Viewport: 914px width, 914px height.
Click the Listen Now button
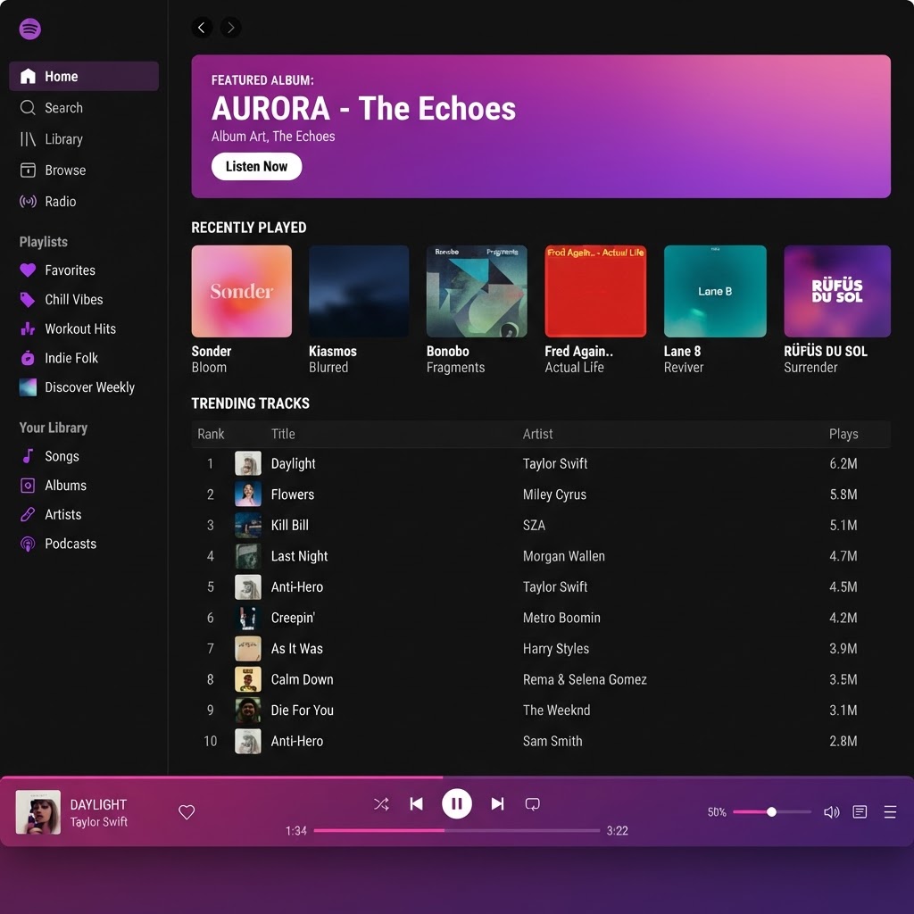pyautogui.click(x=256, y=167)
